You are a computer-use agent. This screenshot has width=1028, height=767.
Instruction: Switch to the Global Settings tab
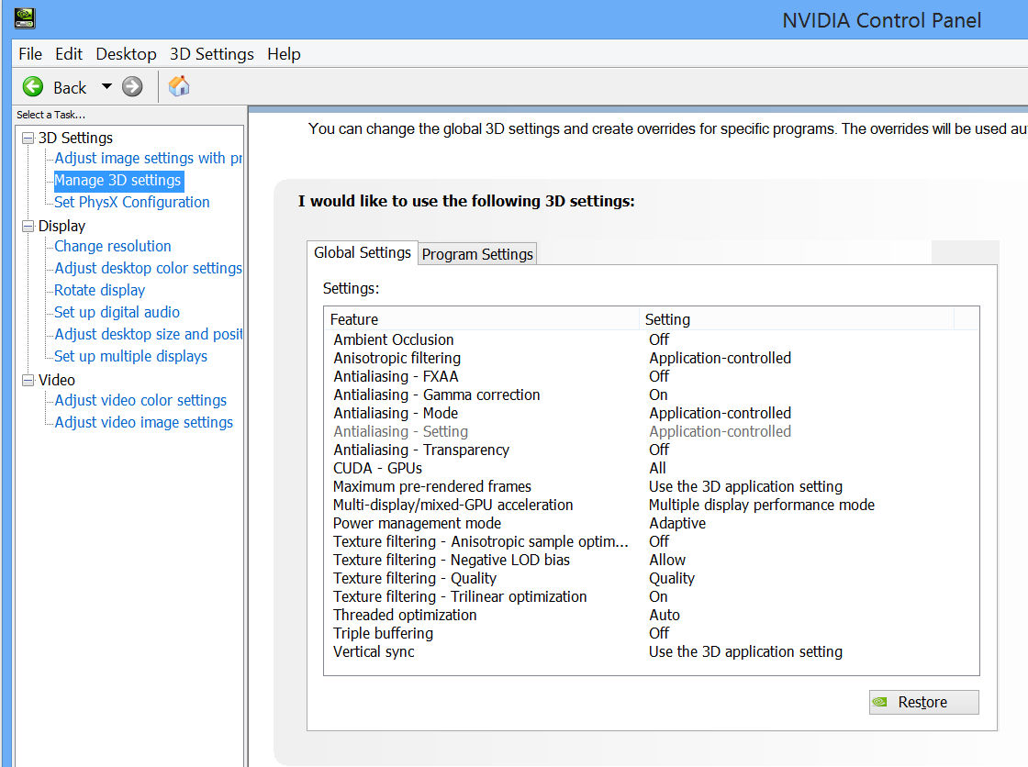tap(363, 252)
